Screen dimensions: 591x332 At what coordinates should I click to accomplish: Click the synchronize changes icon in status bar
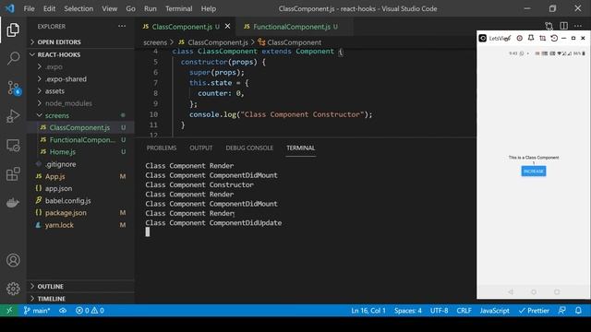[63, 311]
